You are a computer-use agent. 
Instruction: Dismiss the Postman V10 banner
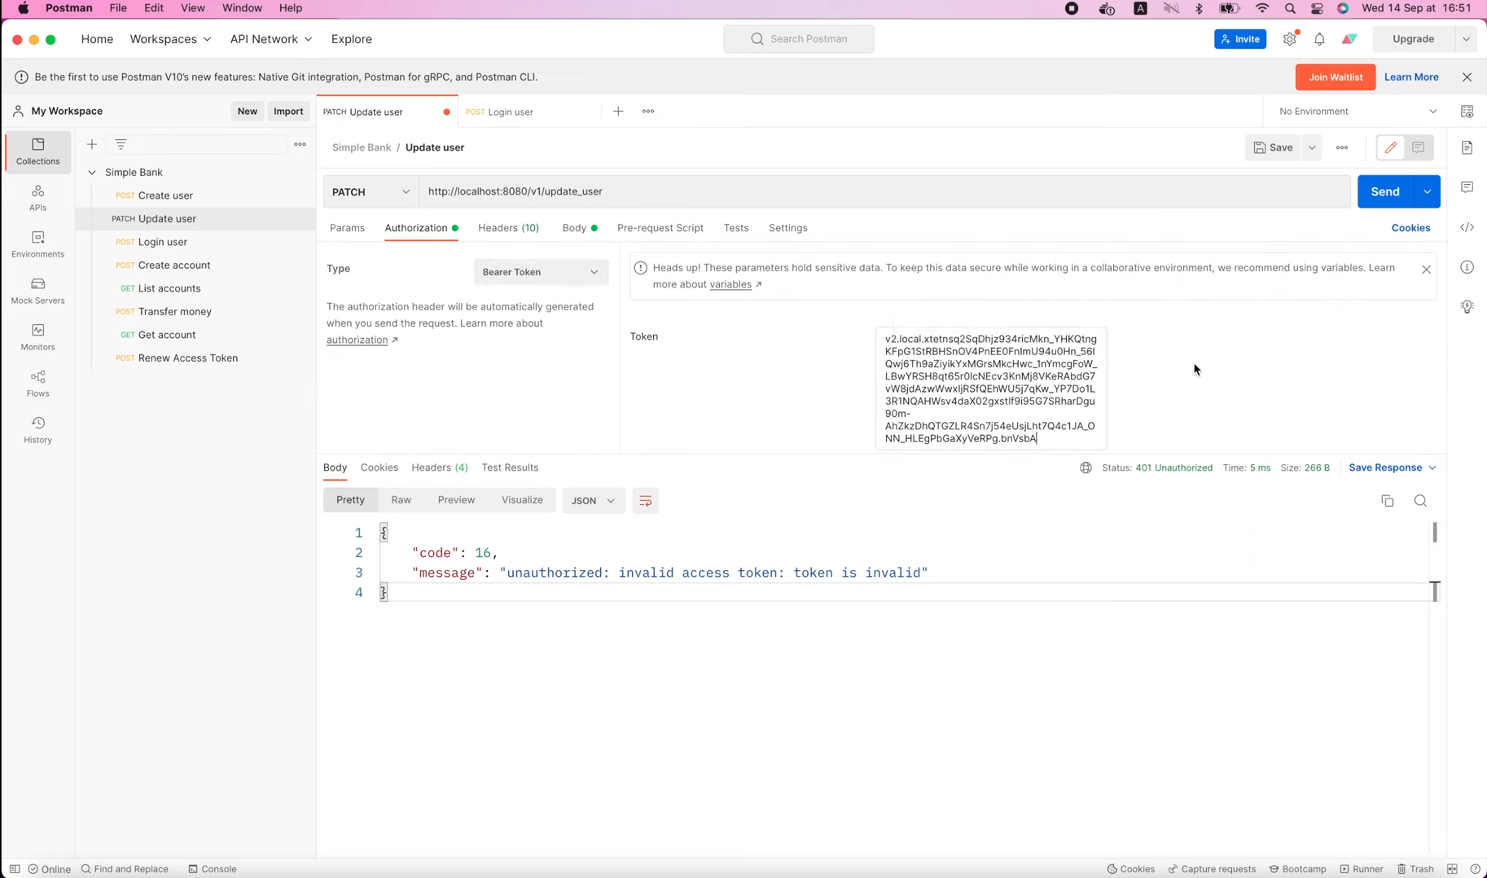(x=1467, y=77)
